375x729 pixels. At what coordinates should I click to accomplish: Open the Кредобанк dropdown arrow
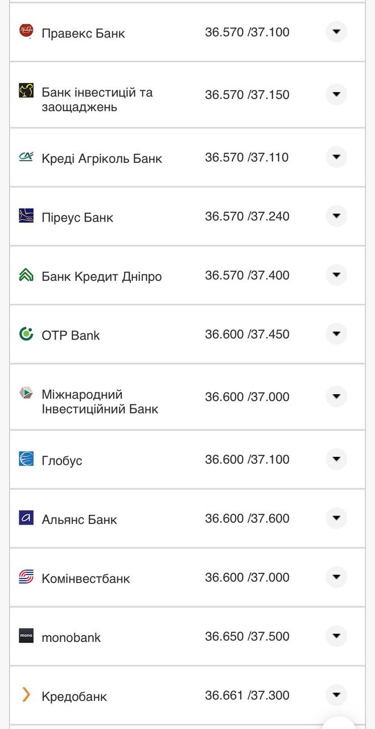[x=336, y=695]
